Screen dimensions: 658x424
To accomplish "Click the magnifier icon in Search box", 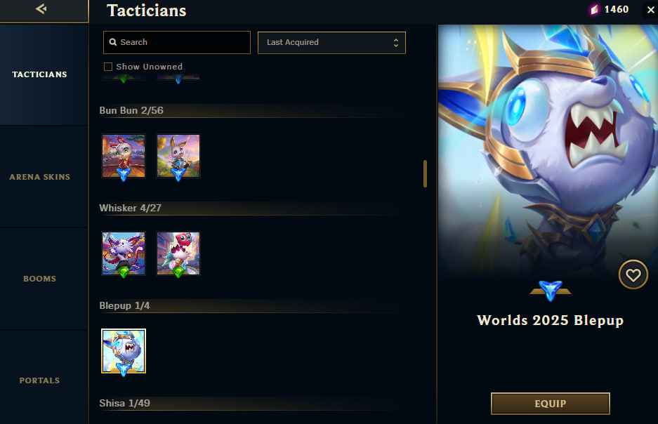I will coord(113,42).
